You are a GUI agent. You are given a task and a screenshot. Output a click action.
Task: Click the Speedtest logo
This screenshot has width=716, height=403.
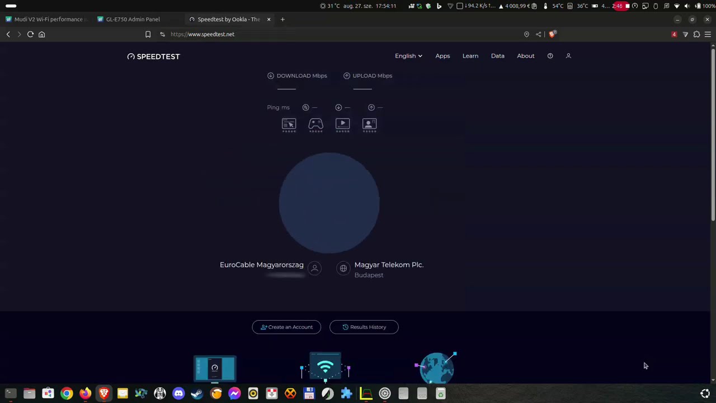pos(153,57)
